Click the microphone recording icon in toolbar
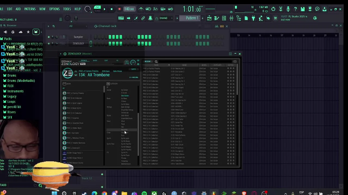This screenshot has width=348, height=195. [x=288, y=9]
